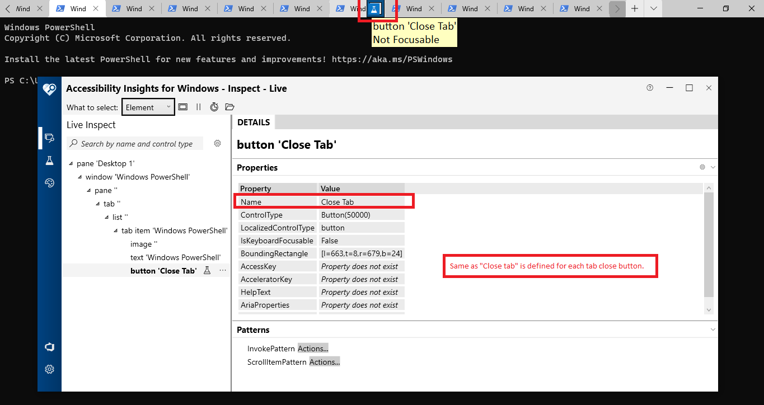Screen dimensions: 764x405
Task: Collapse tab item 'Windows PowerShell' node arrow
Action: pos(115,231)
